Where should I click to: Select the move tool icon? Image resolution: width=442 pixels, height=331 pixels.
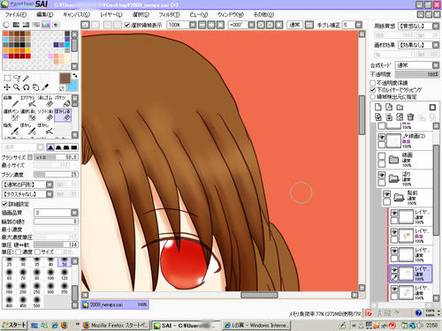7,87
